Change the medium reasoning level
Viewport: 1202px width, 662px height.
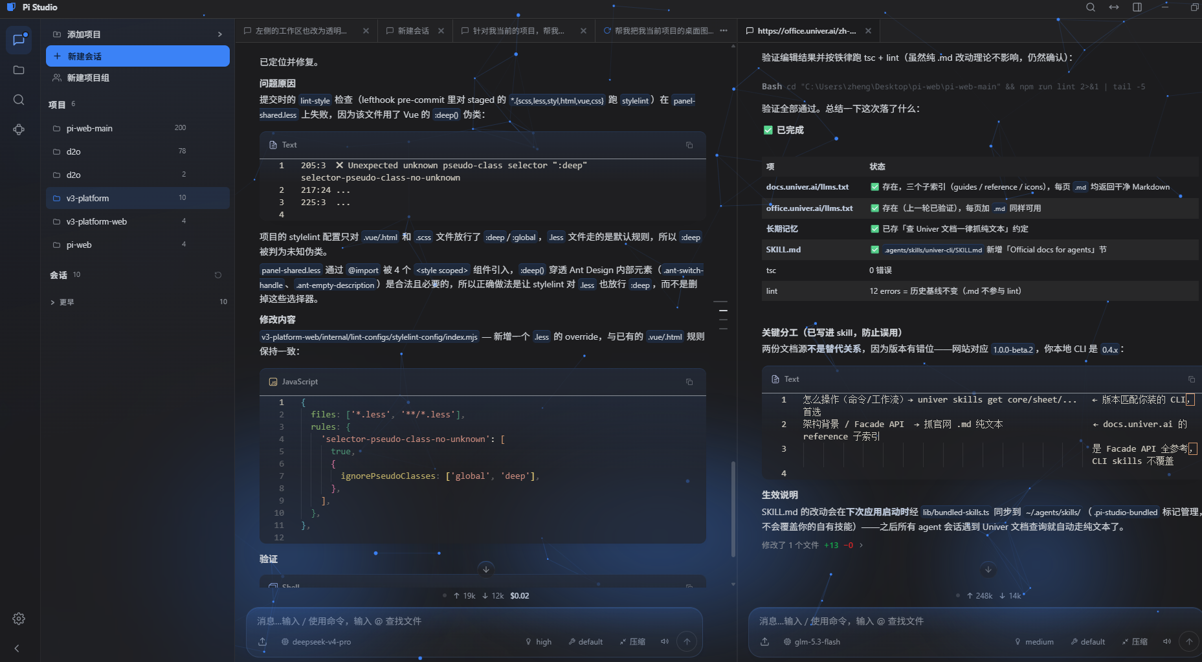pos(1034,642)
